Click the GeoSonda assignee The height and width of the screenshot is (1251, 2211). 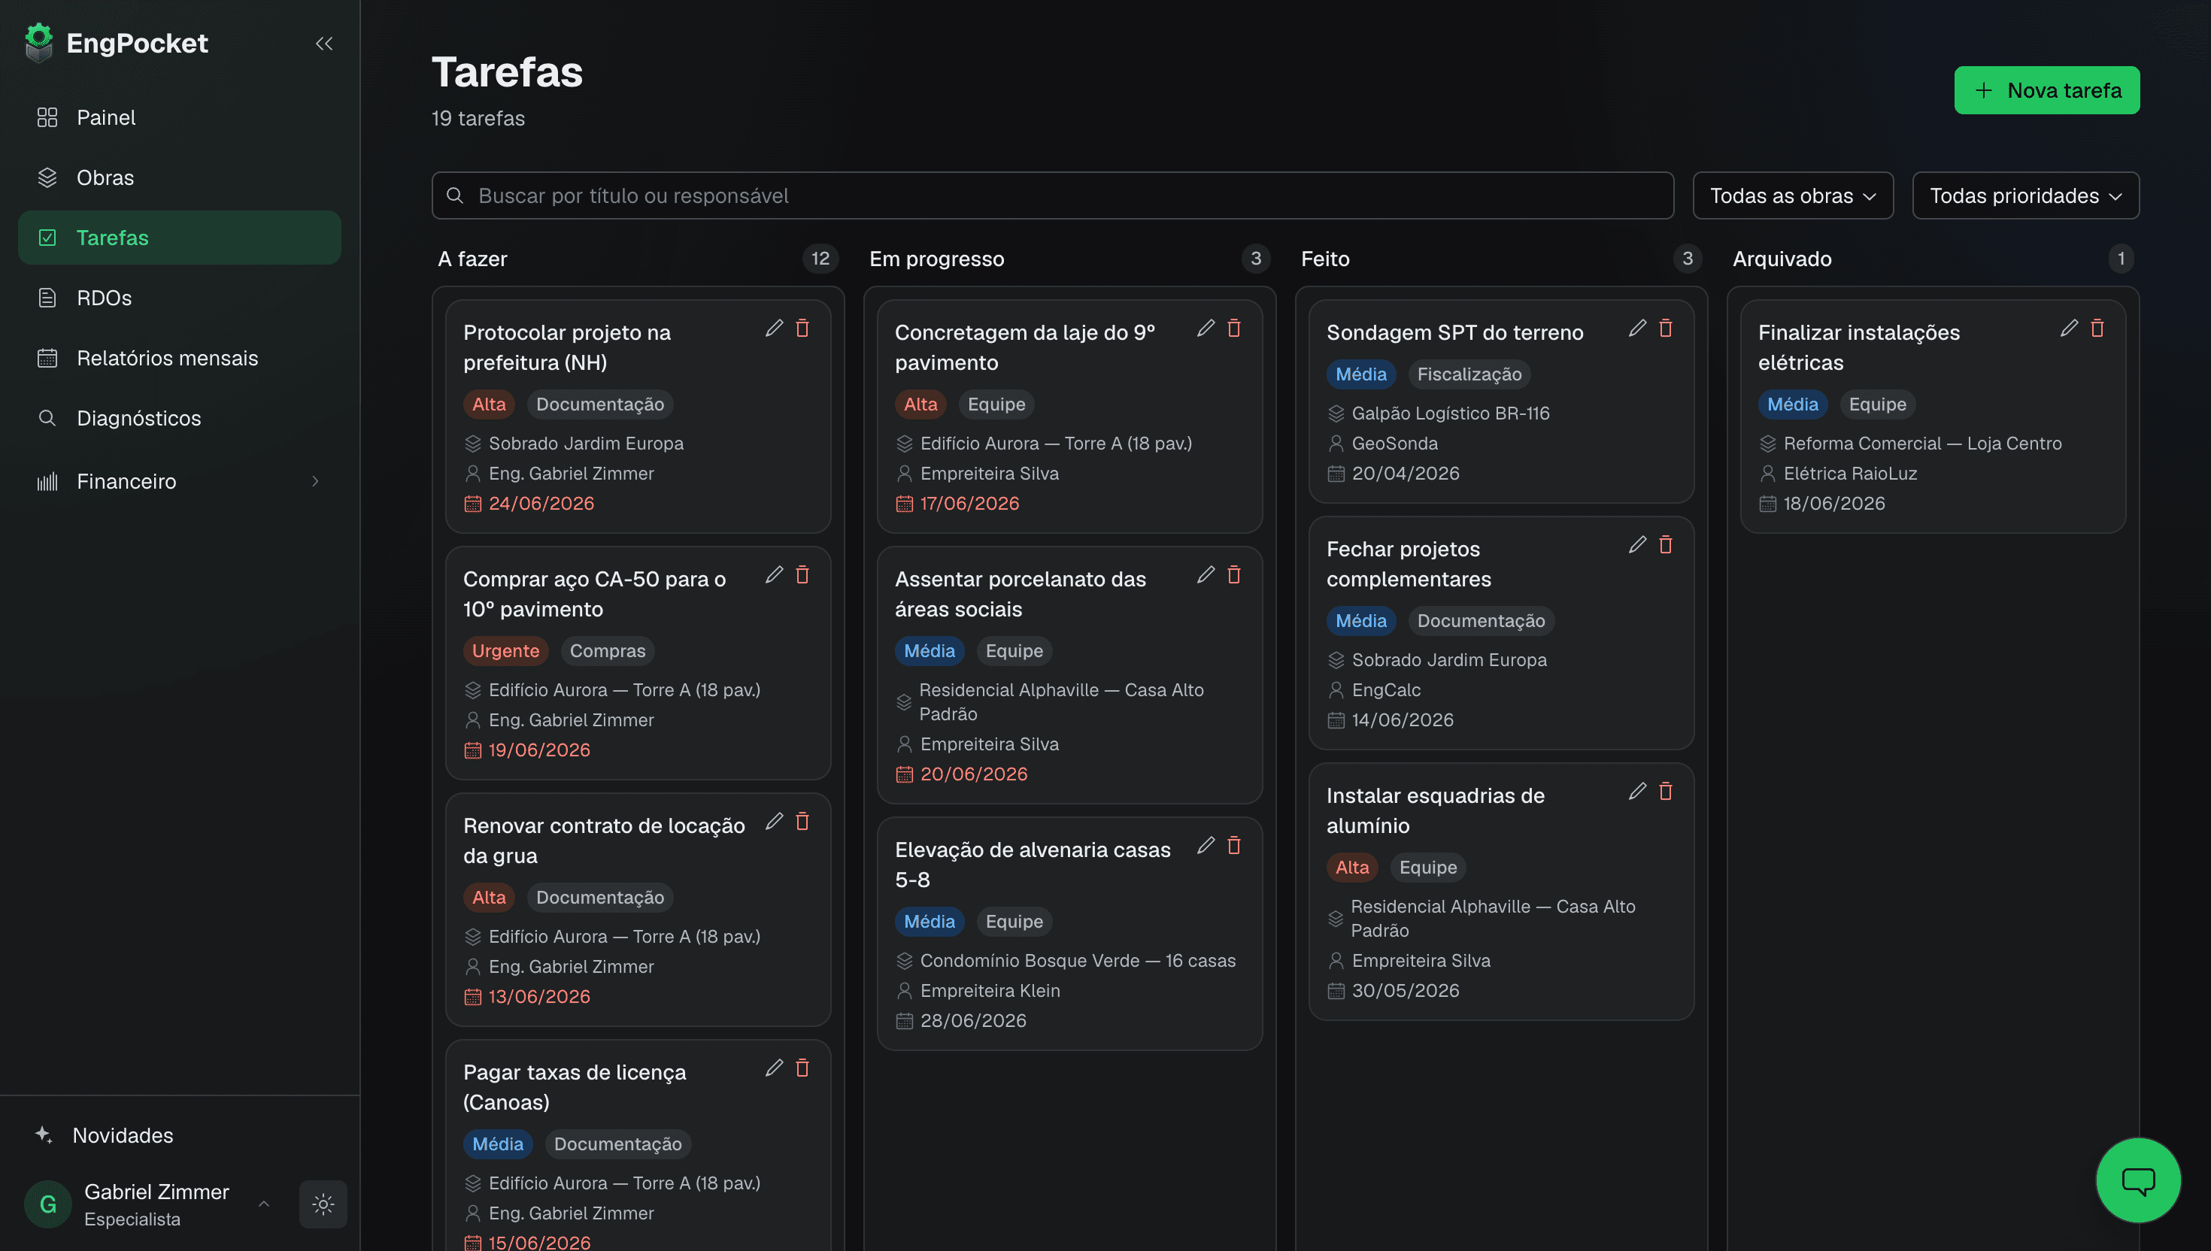point(1394,444)
